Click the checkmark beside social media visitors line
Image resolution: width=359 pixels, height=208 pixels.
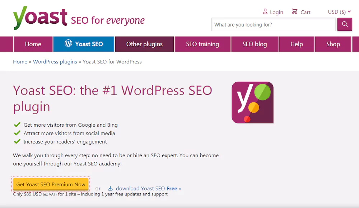pyautogui.click(x=17, y=133)
